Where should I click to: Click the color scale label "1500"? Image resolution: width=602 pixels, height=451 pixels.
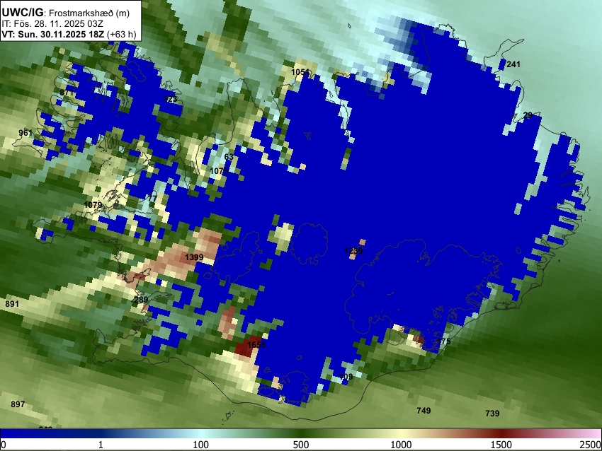pos(501,445)
